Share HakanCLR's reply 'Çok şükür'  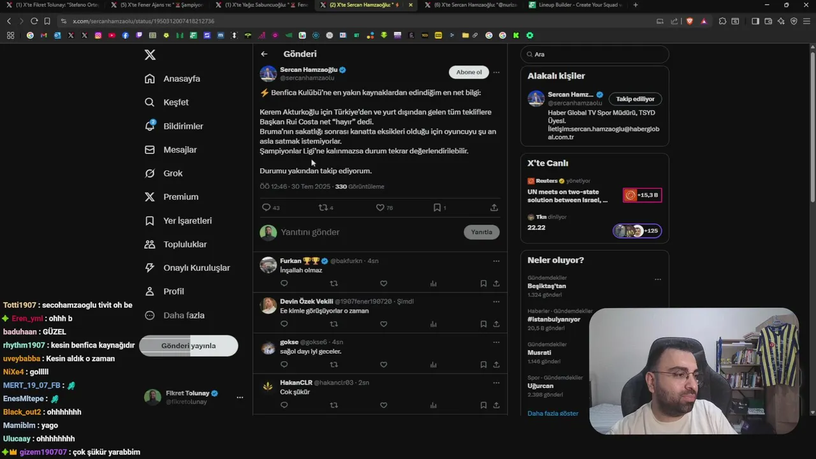[496, 405]
